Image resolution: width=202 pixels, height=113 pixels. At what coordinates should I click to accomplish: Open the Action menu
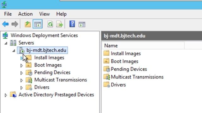tap(25, 14)
